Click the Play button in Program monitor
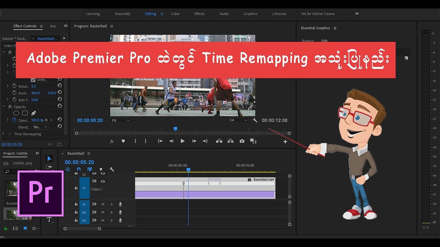The height and width of the screenshot is (247, 440). coord(183,141)
